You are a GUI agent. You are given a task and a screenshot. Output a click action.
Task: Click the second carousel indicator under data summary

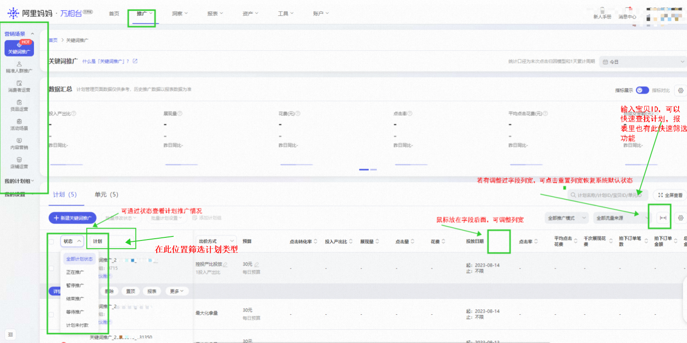pyautogui.click(x=374, y=169)
